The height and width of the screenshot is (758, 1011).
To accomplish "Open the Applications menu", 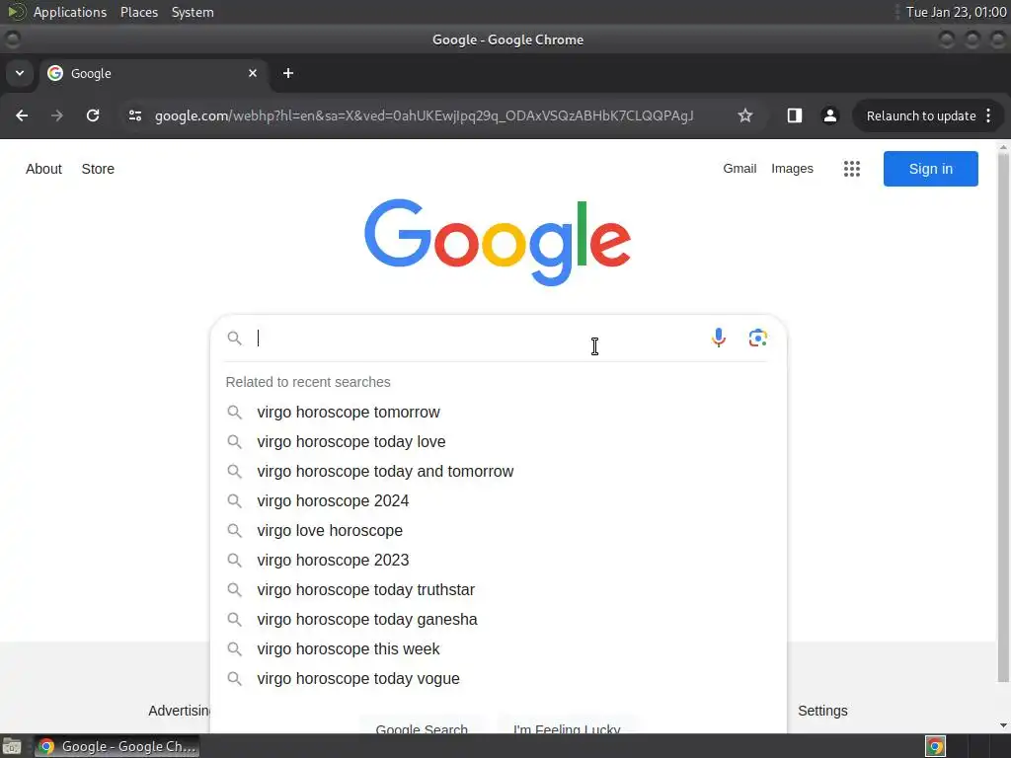I will click(x=70, y=12).
